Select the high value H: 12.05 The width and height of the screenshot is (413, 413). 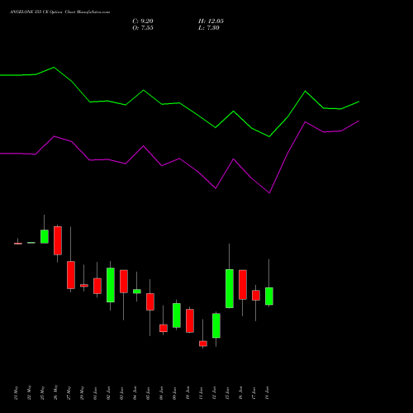(x=211, y=21)
